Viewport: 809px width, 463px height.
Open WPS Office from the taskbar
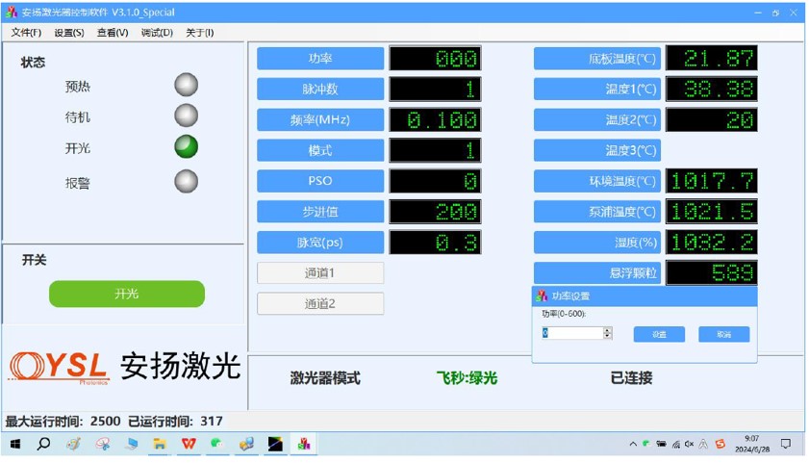click(x=189, y=444)
